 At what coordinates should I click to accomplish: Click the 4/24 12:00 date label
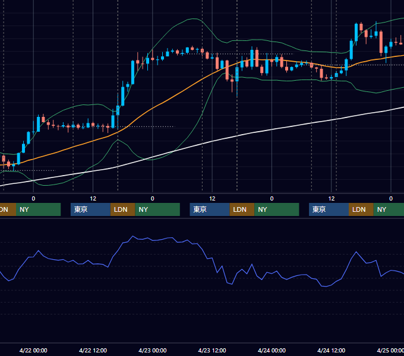(331, 350)
